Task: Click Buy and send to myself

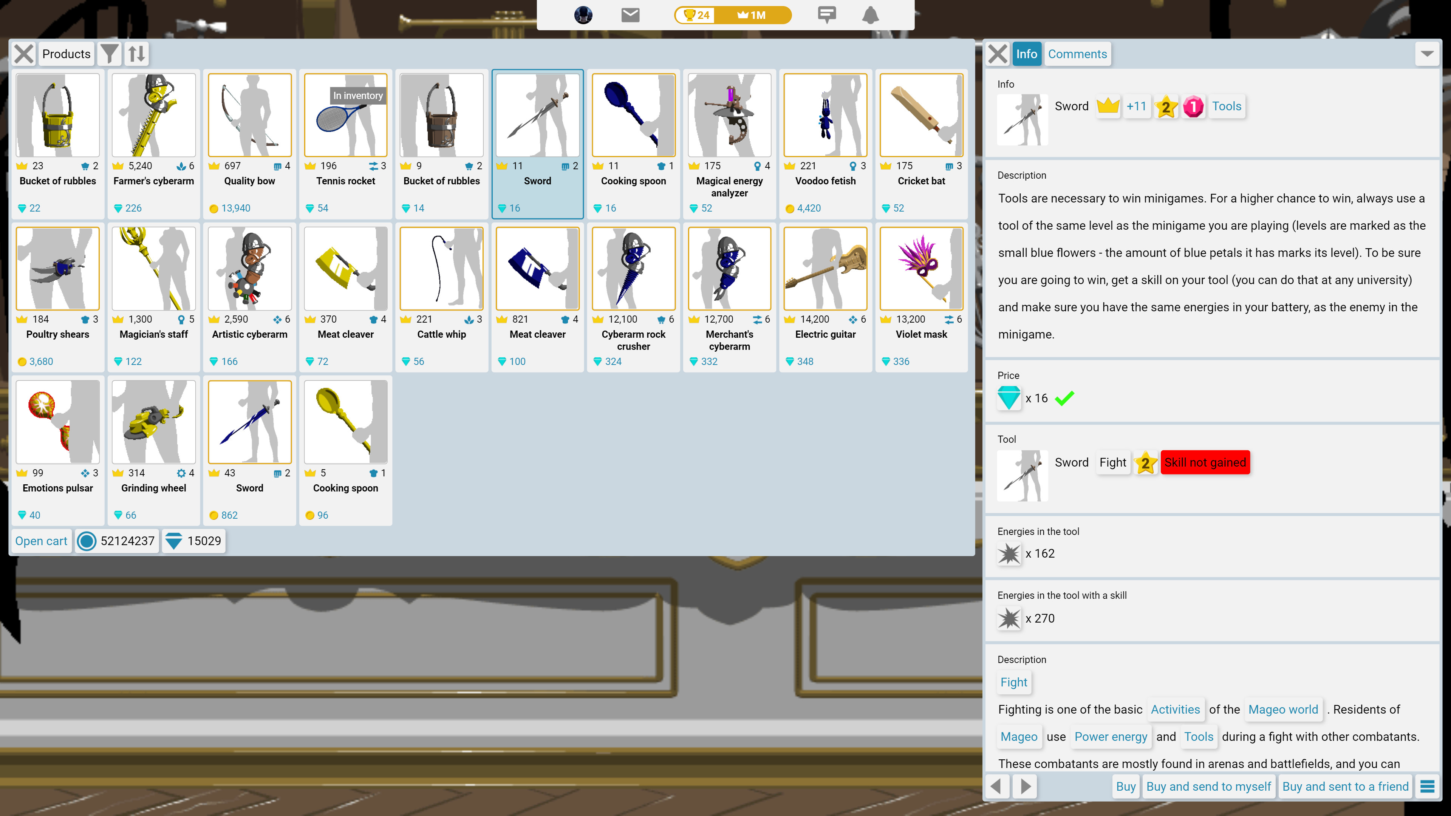Action: (1208, 786)
